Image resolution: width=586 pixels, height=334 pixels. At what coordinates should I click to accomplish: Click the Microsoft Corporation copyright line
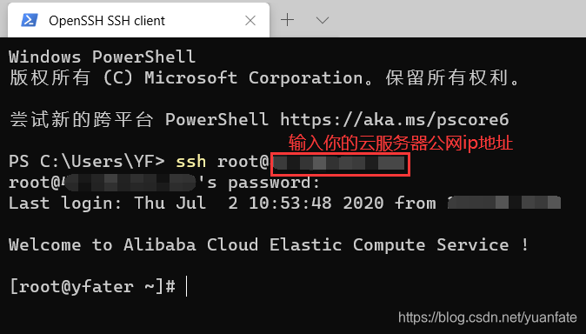click(x=264, y=77)
